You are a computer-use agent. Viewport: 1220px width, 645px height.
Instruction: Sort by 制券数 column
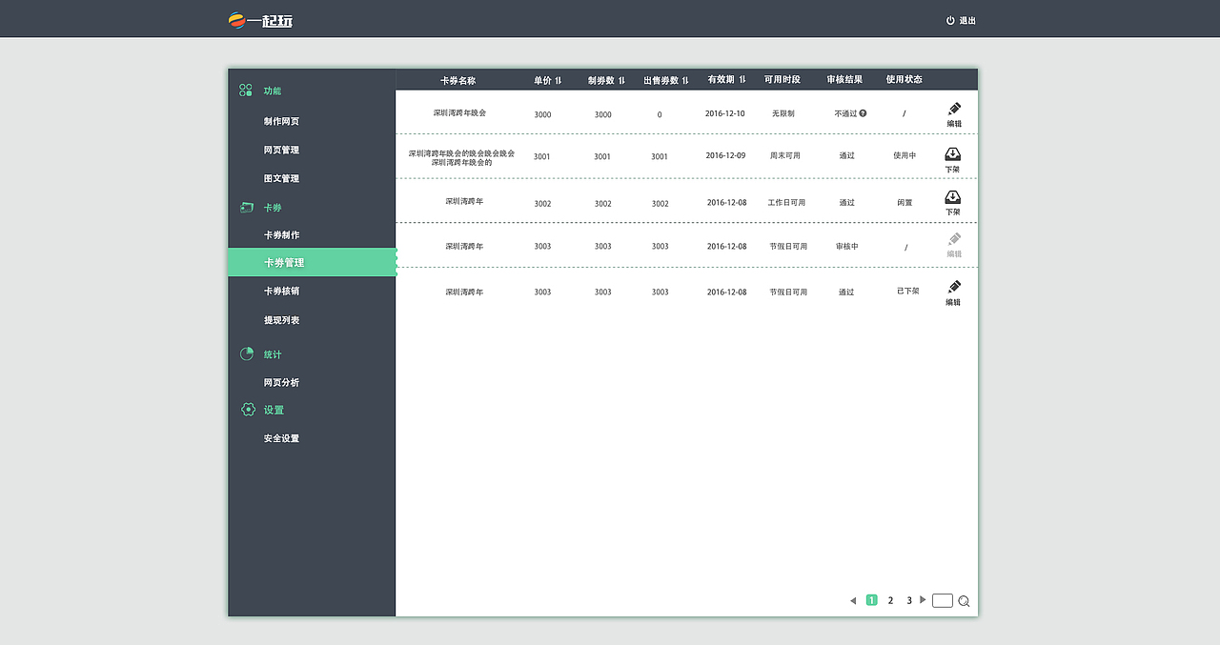point(621,80)
